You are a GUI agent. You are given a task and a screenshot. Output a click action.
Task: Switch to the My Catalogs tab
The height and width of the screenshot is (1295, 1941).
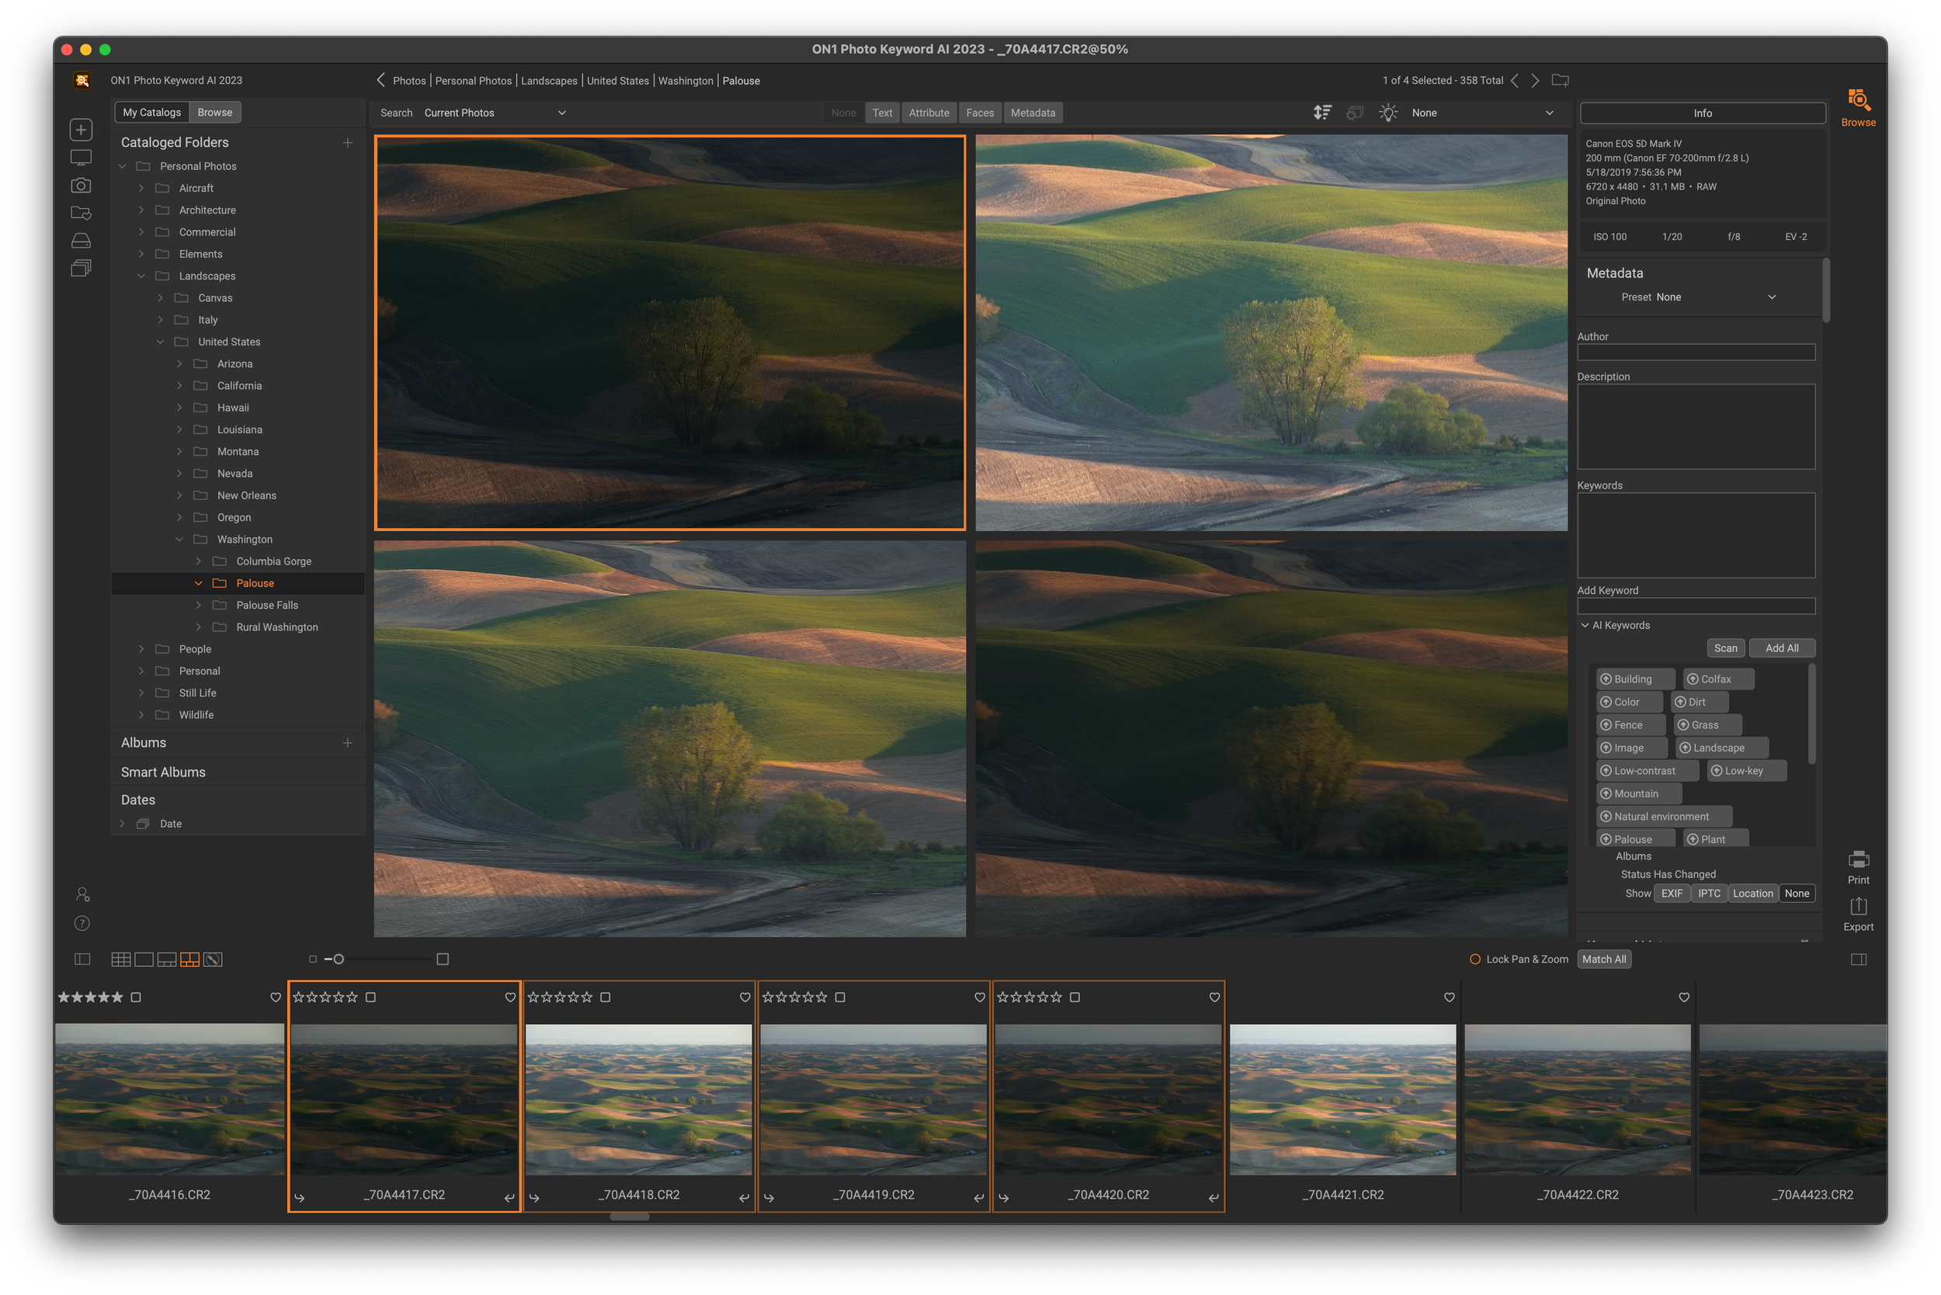point(152,113)
